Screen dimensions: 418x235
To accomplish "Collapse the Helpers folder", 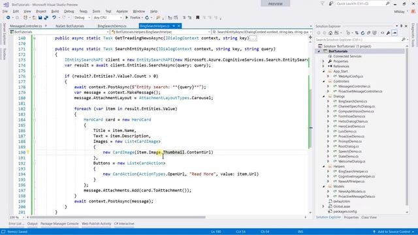I will coord(323,166).
